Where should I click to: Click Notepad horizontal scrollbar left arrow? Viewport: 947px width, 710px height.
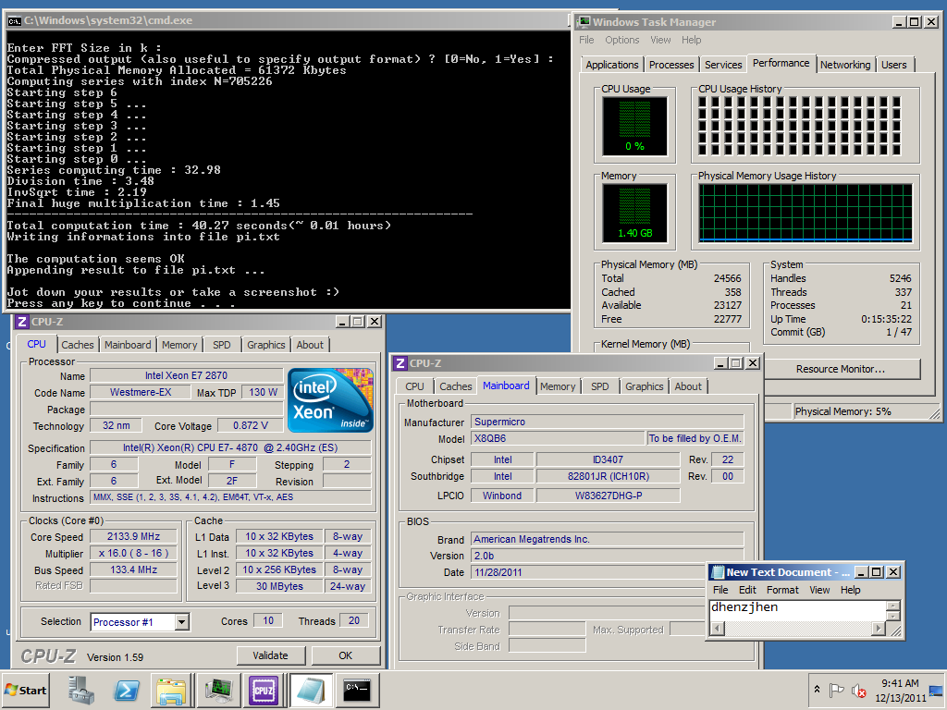[717, 629]
